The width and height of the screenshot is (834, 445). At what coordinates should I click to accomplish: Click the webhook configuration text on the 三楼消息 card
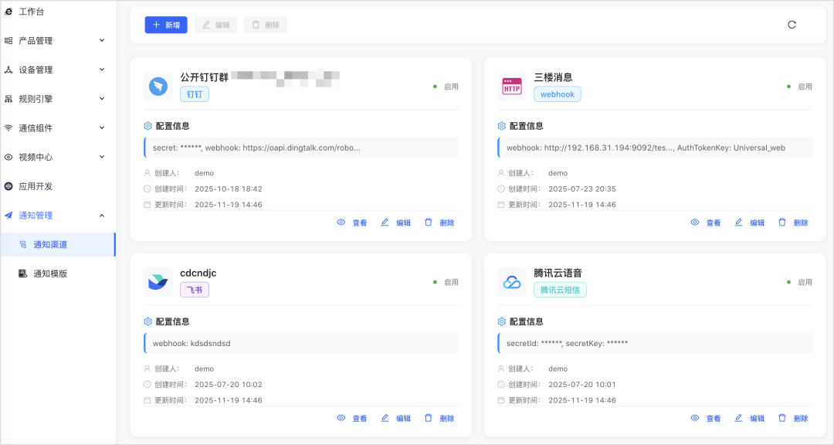(x=646, y=148)
